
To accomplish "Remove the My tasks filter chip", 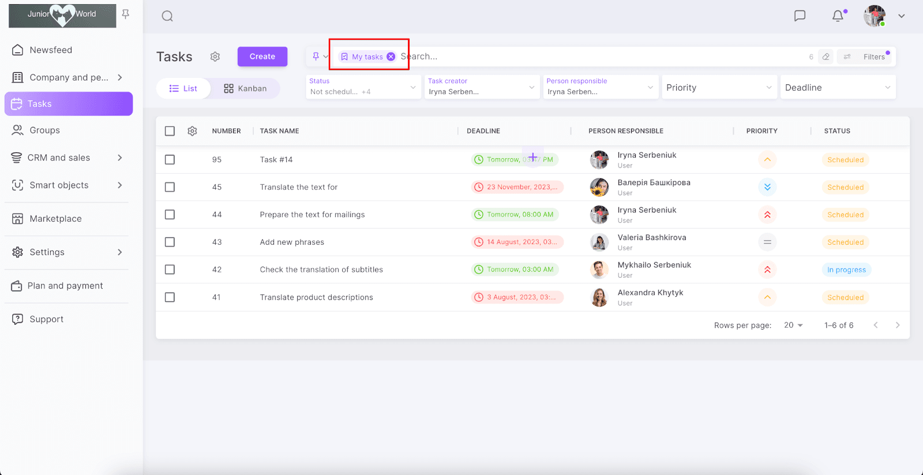I will (391, 57).
